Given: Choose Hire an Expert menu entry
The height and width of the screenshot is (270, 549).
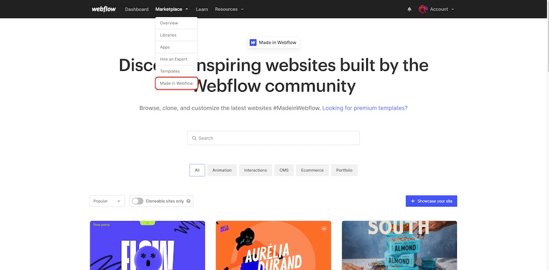Looking at the screenshot, I should [x=176, y=59].
